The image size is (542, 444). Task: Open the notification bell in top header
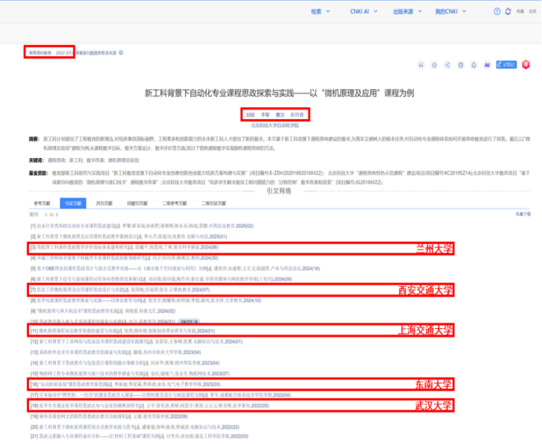pos(508,11)
